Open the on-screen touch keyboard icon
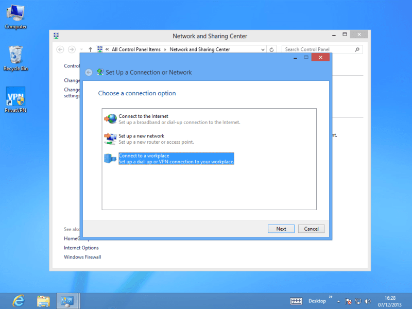 coord(296,301)
